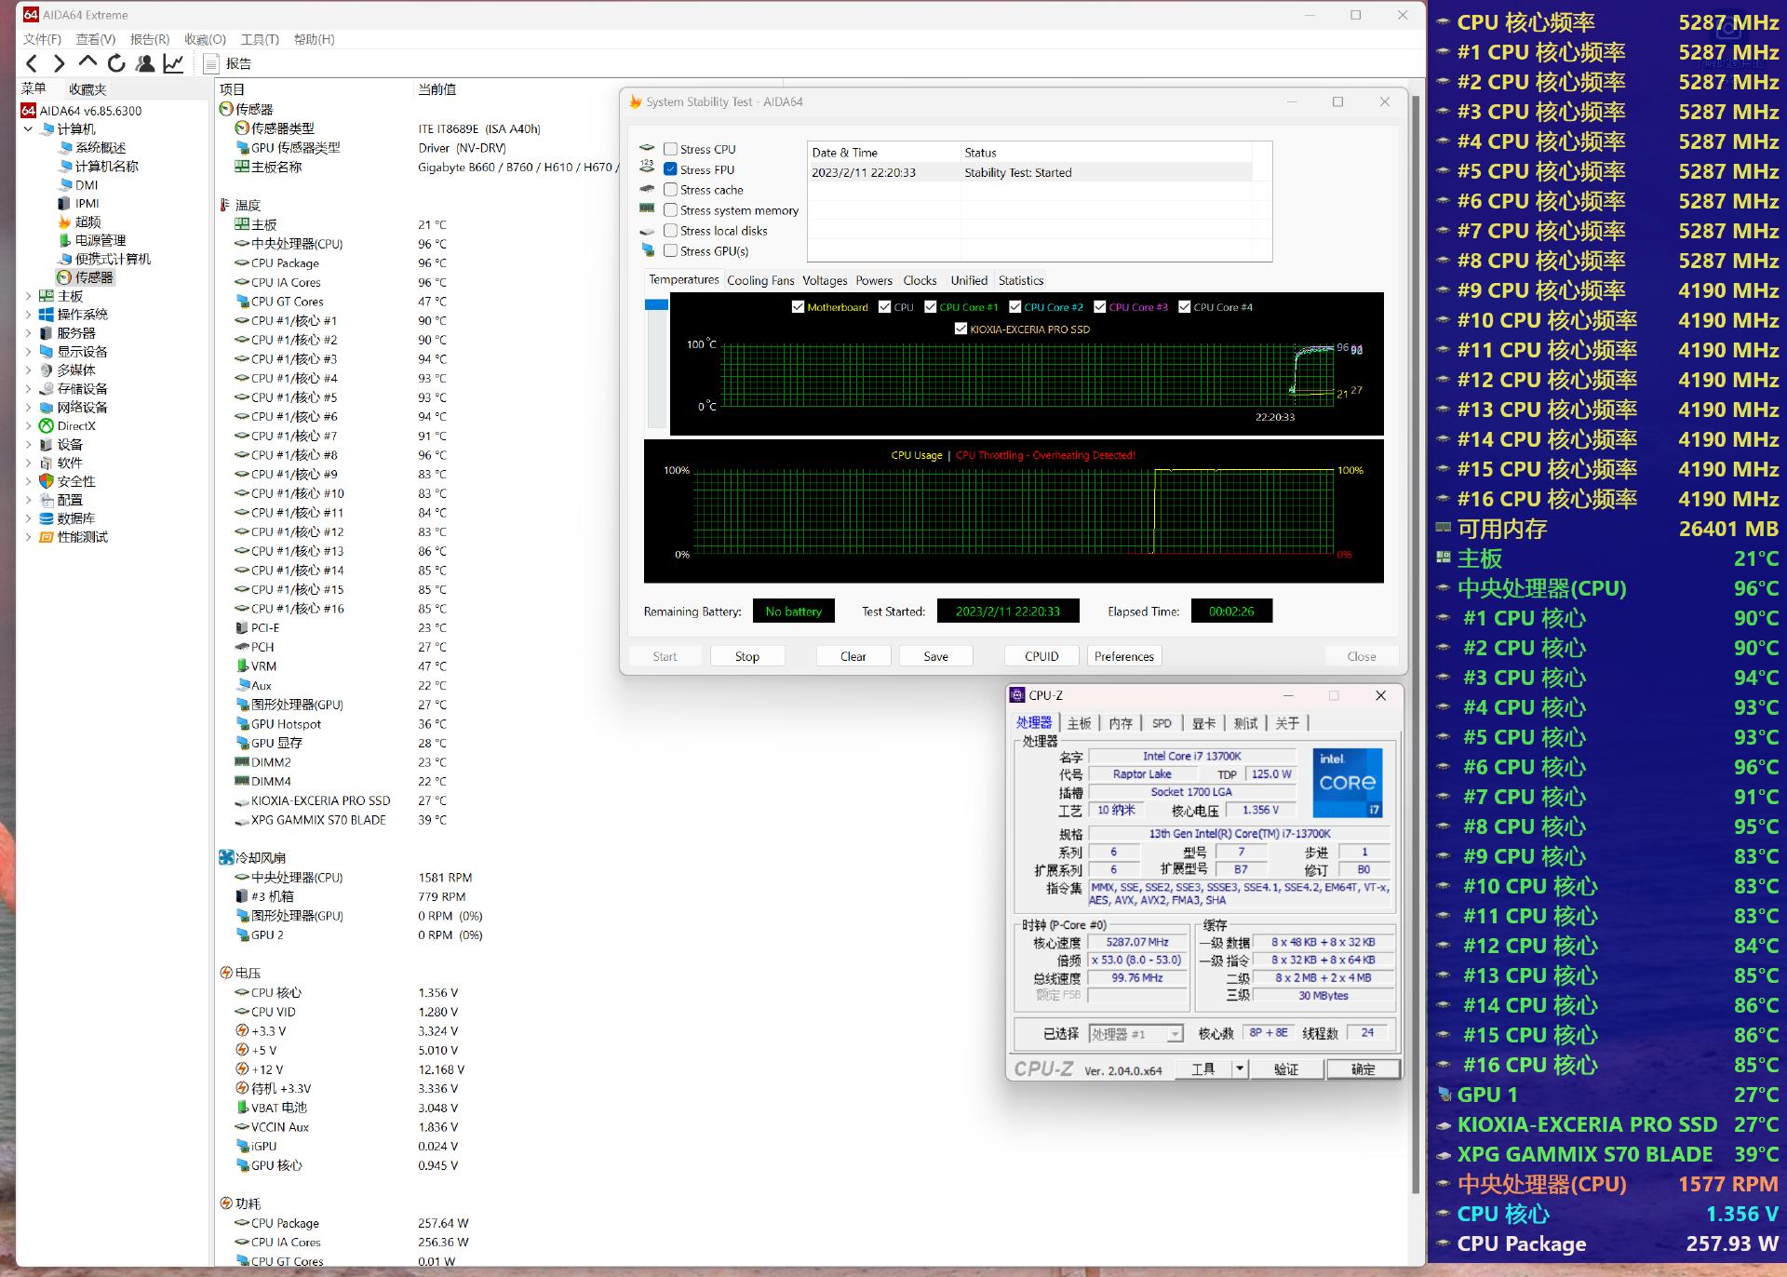
Task: Click the forward navigation arrow in AIDA64 toolbar
Action: point(58,63)
